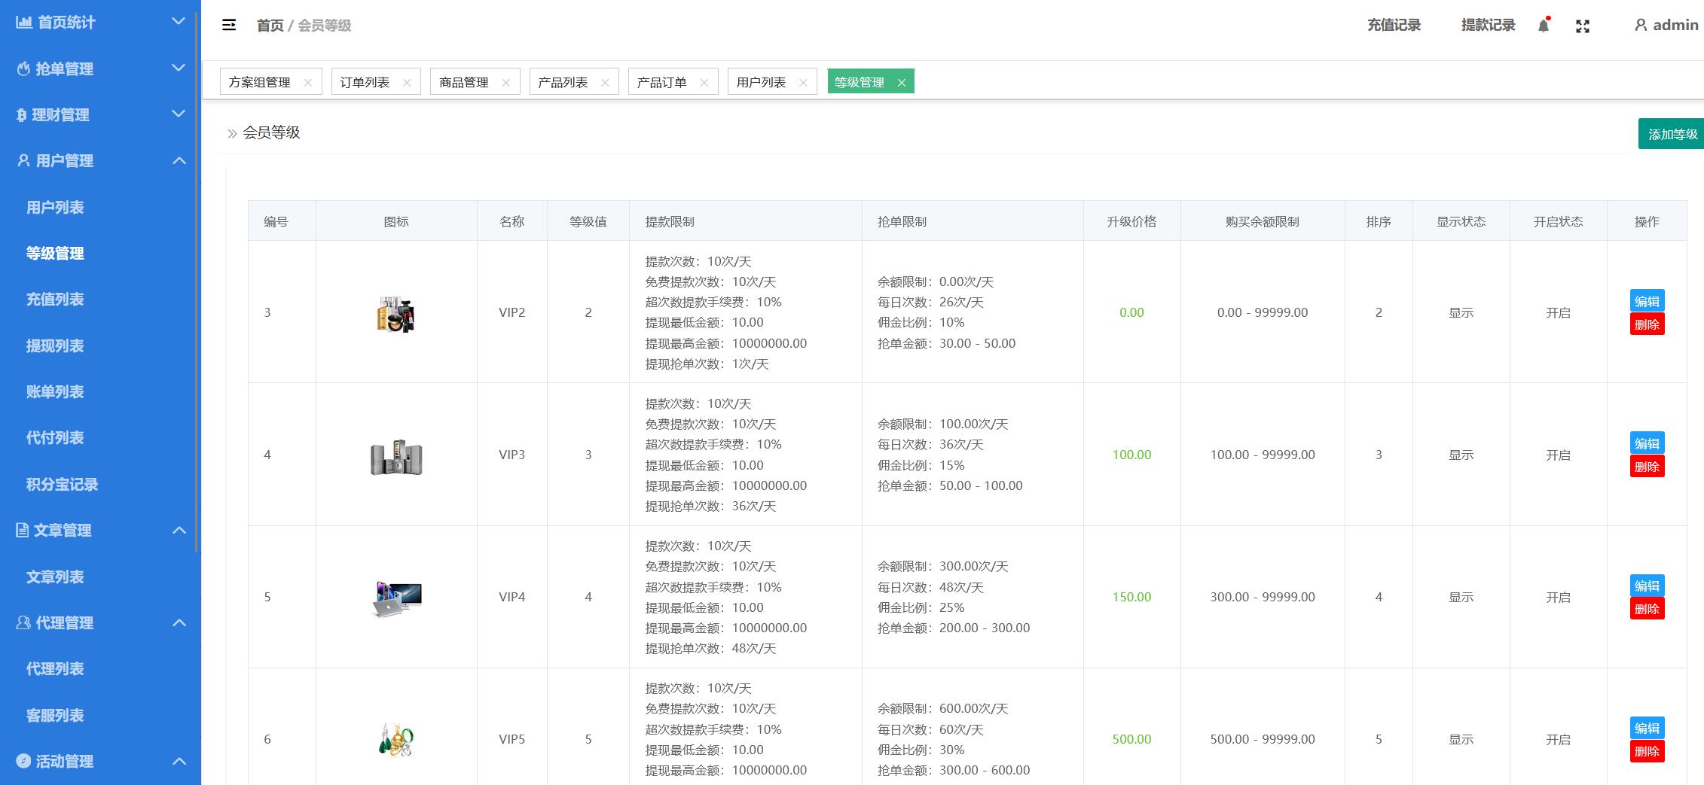Edit the VIP3 level

point(1648,443)
